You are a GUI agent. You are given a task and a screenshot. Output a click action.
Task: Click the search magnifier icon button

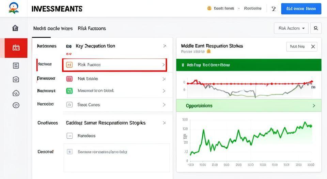point(316,28)
